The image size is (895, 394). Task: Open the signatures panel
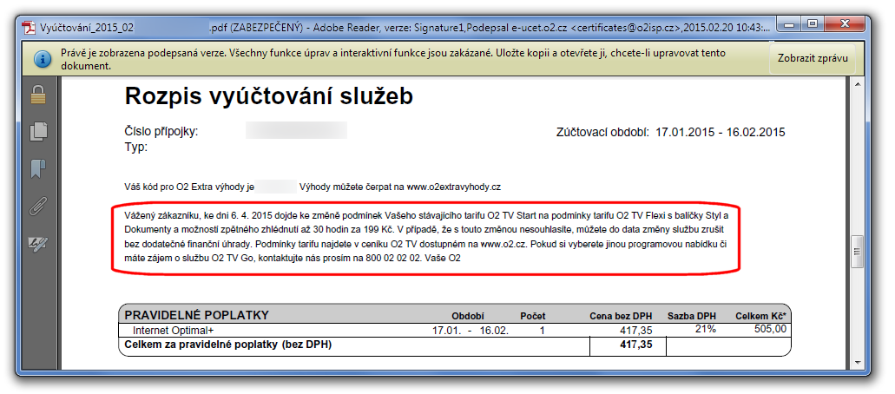[x=38, y=244]
